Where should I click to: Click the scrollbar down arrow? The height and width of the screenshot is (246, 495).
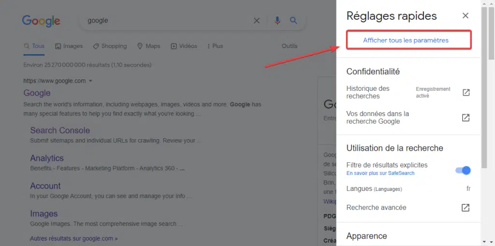click(484, 242)
